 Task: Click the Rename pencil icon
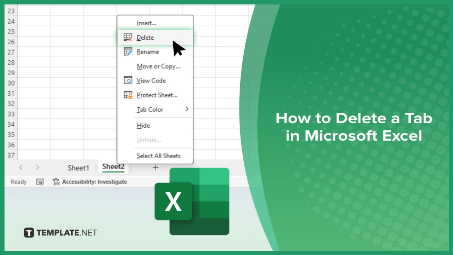point(128,52)
